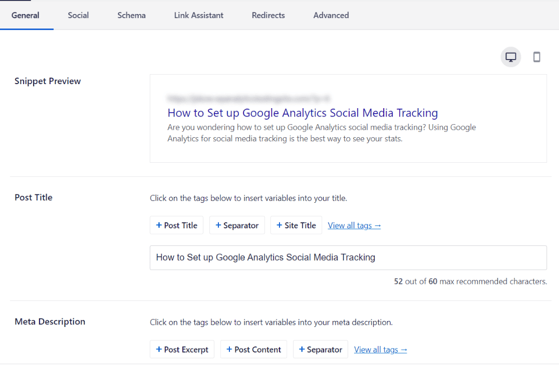Switch to the Social tab
The width and height of the screenshot is (559, 367).
click(x=78, y=16)
